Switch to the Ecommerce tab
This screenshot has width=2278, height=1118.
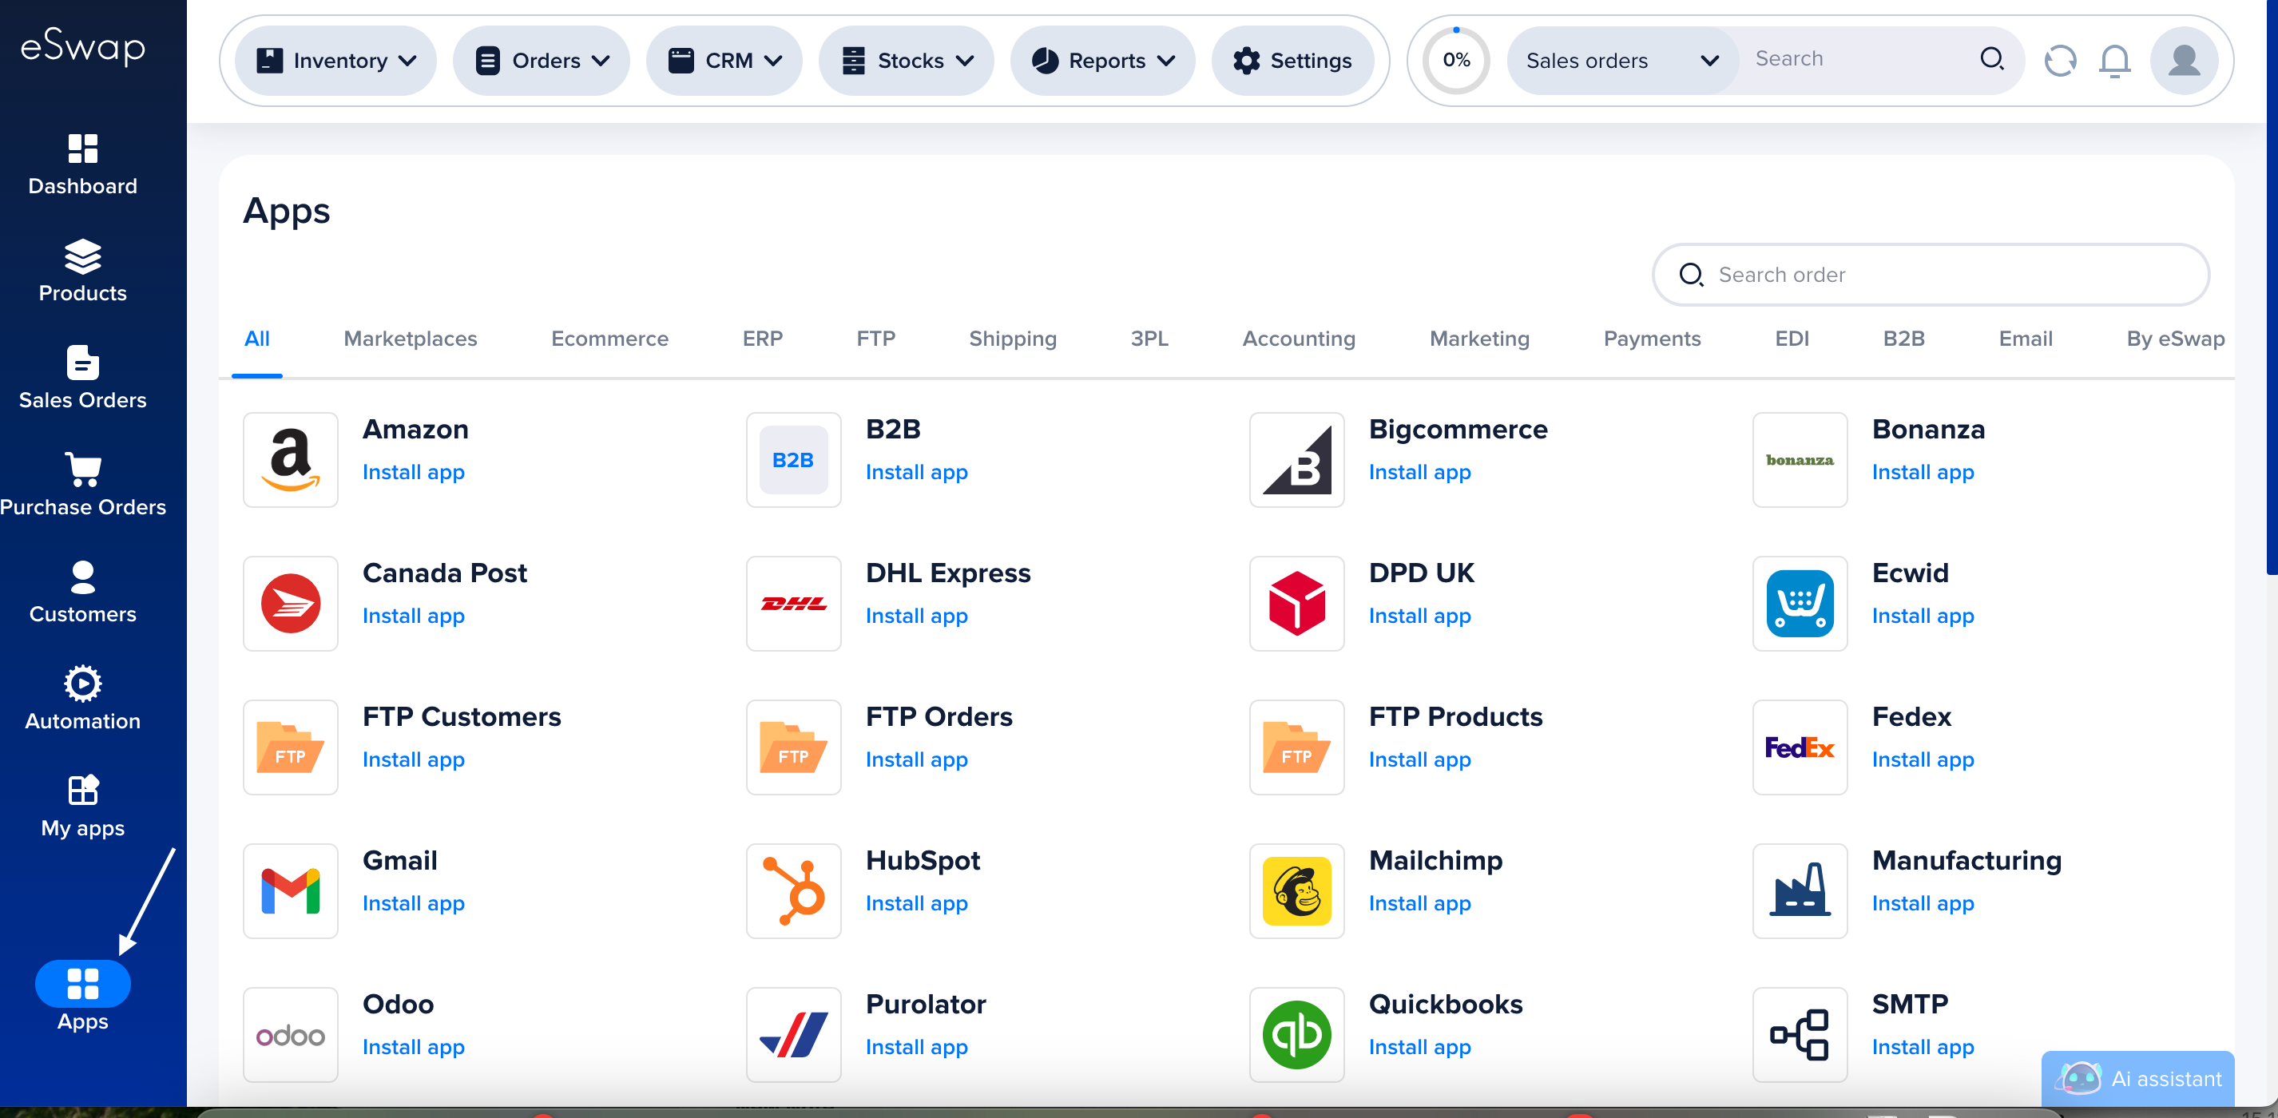click(x=609, y=339)
